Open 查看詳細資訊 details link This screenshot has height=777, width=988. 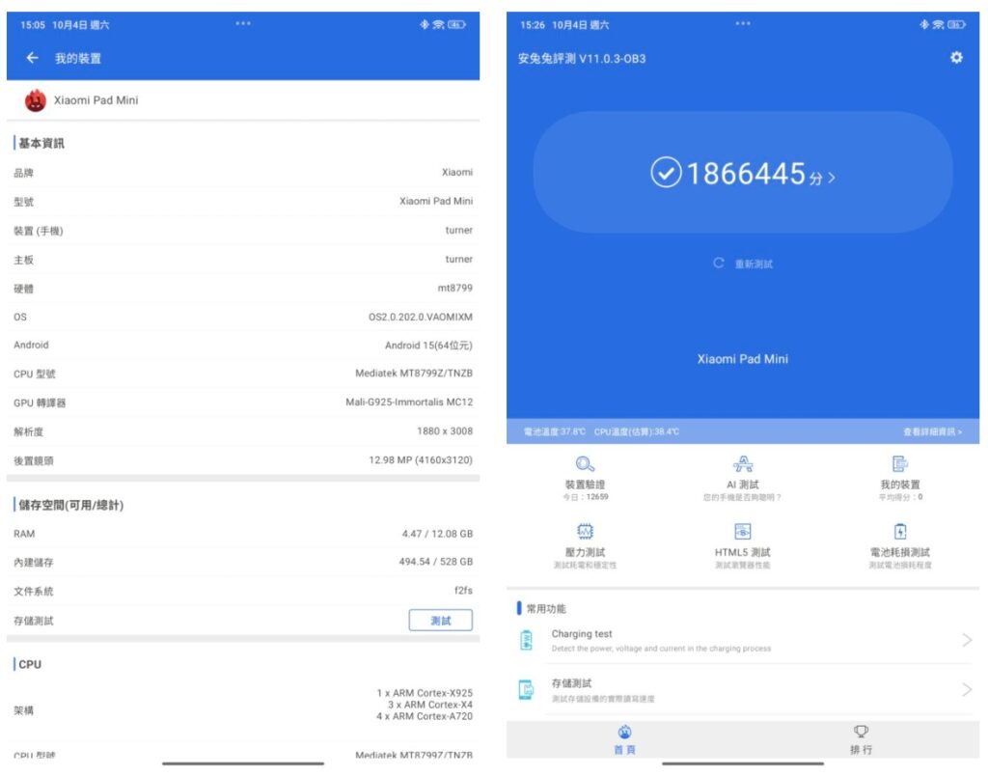pos(932,431)
